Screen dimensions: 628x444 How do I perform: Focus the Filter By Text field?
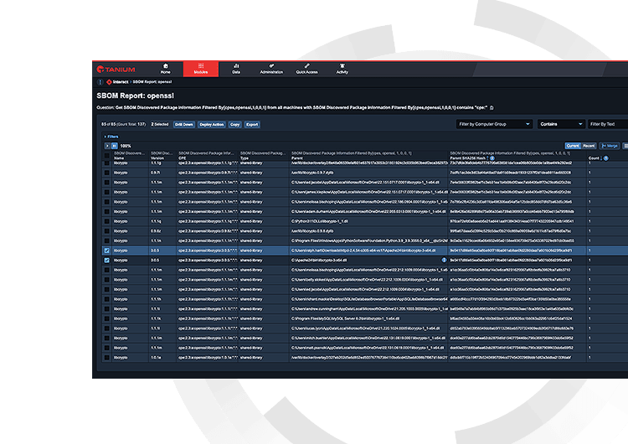coord(608,124)
